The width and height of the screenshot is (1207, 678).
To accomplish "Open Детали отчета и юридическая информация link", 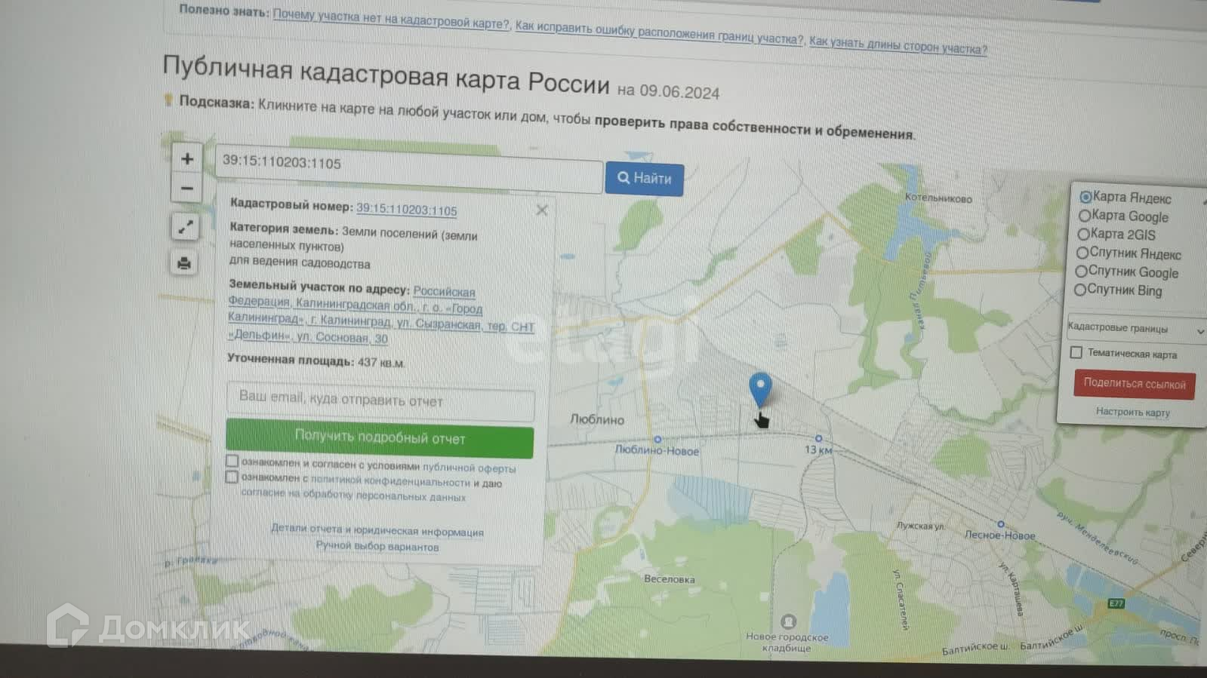I will pos(377,530).
